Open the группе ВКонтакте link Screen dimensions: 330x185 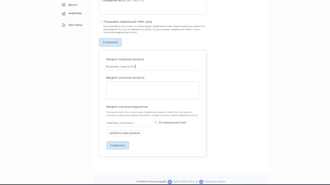pos(184,182)
